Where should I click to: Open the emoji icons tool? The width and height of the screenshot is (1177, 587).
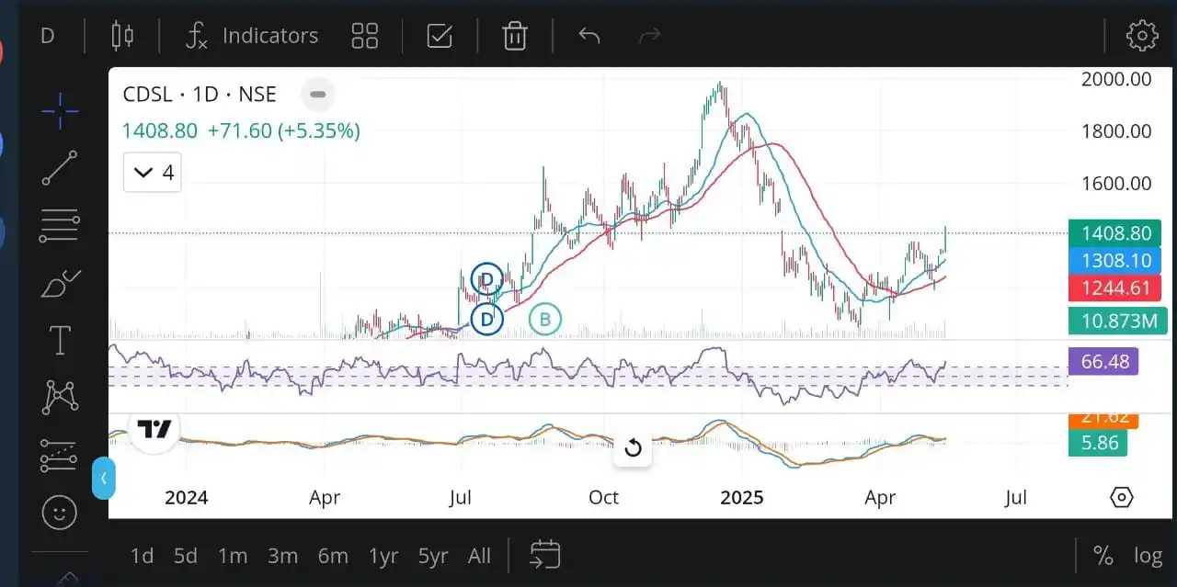tap(60, 513)
